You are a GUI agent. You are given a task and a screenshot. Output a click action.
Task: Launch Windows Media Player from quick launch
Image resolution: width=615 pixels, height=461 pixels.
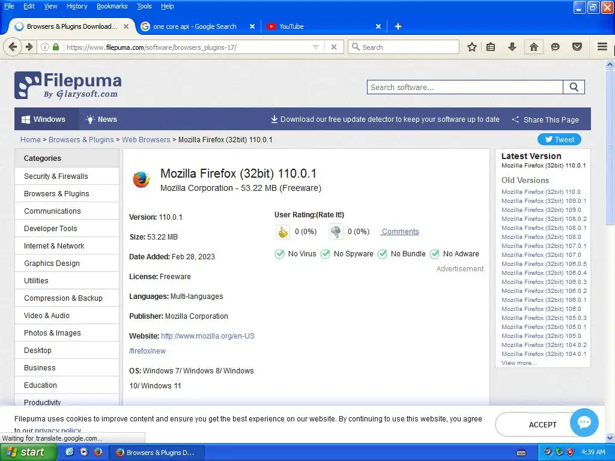pos(84,452)
